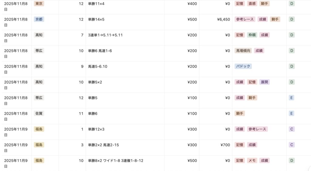This screenshot has width=311, height=171.
Task: Click the メモ tag
Action: coord(252,161)
